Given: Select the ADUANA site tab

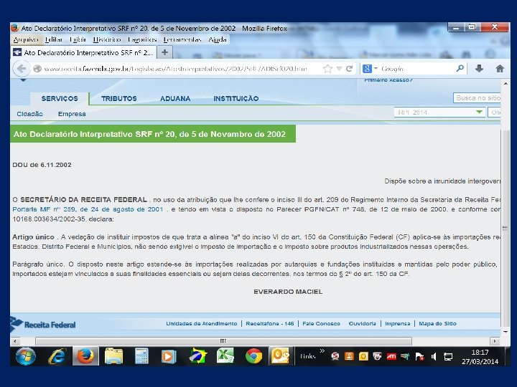Looking at the screenshot, I should [x=175, y=98].
